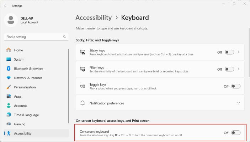250x142 pixels.
Task: Click the Gaming controller icon
Action: [9, 124]
